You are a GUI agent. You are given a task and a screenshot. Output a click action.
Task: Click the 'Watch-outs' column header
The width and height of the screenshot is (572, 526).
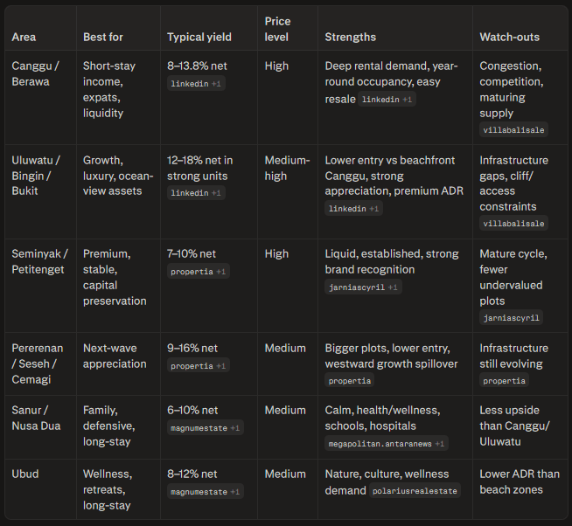click(509, 37)
